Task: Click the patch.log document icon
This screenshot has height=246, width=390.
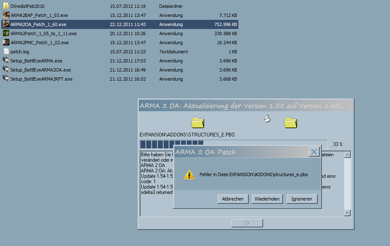Action: 6,52
